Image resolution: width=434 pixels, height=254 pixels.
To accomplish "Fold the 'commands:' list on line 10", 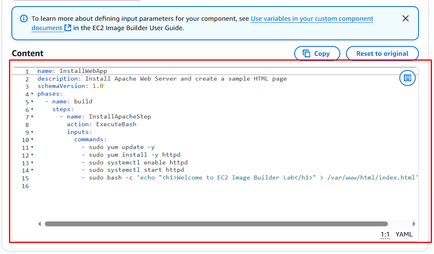I will [x=32, y=140].
